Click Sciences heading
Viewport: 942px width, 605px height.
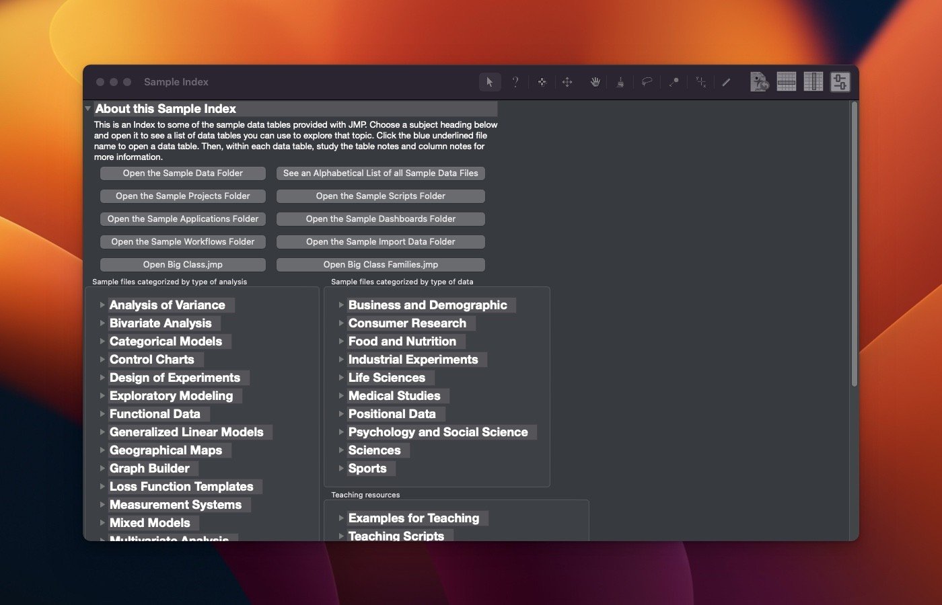(375, 450)
